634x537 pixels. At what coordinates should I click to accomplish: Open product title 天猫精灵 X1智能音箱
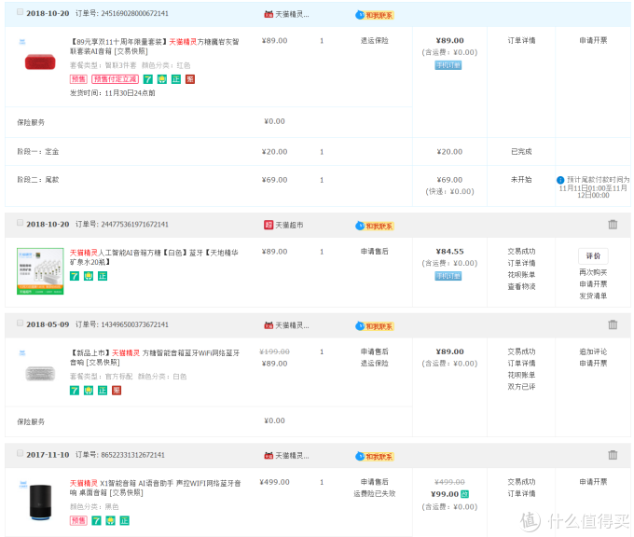156,488
